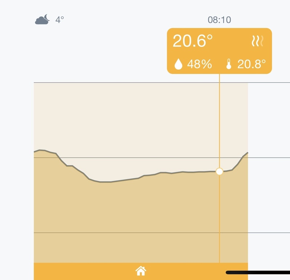Viewport: 290px width, 280px height.
Task: Tap the 20.8° target temperature value
Action: click(x=252, y=64)
